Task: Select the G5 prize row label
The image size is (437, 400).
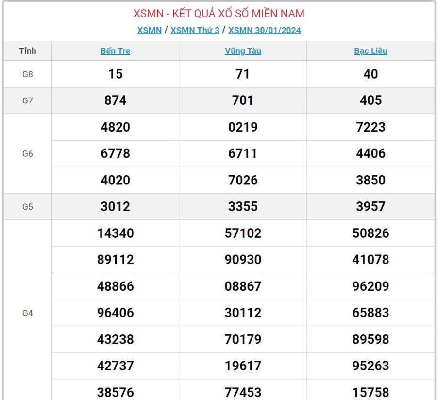Action: coord(28,207)
